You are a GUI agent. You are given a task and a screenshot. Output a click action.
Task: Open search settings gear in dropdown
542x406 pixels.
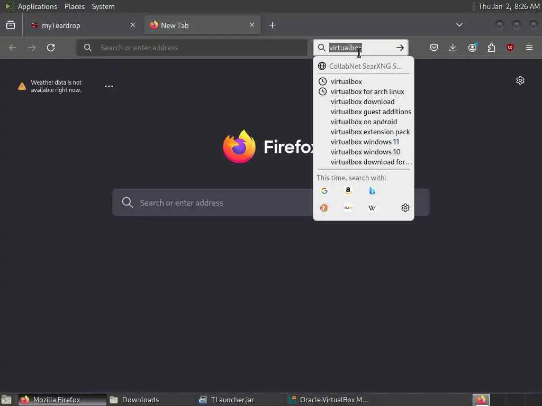click(x=405, y=208)
